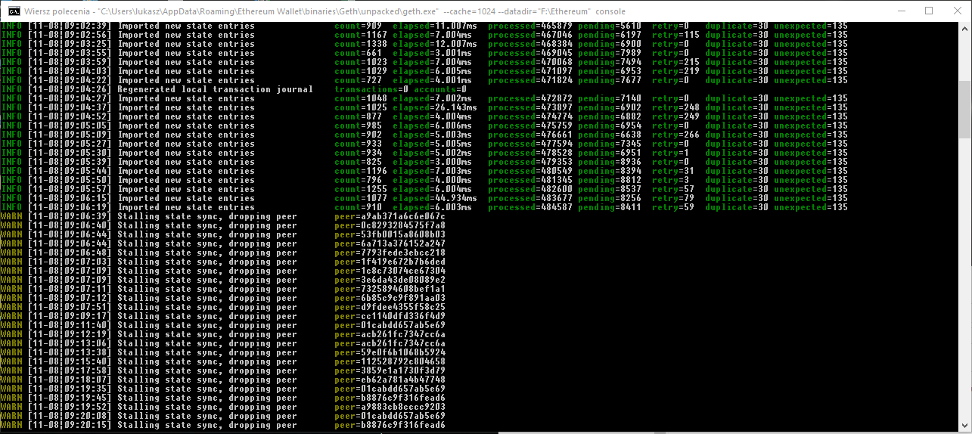Image resolution: width=972 pixels, height=434 pixels.
Task: Click 'processed=482600' value
Action: [x=530, y=189]
